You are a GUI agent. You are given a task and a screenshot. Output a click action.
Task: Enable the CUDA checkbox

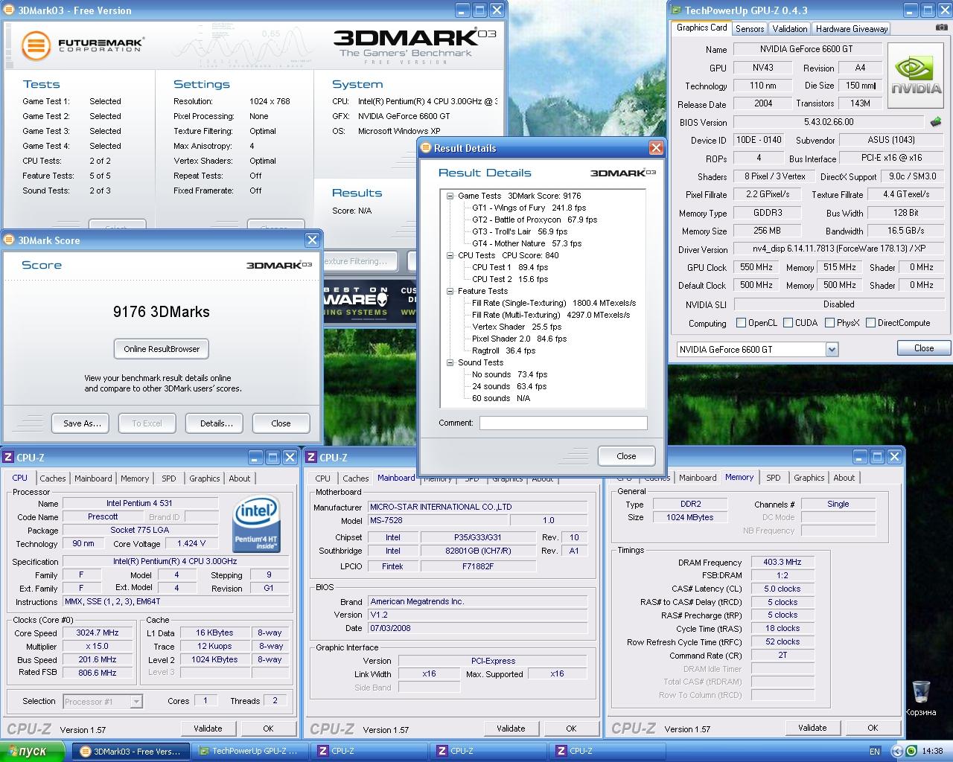788,323
